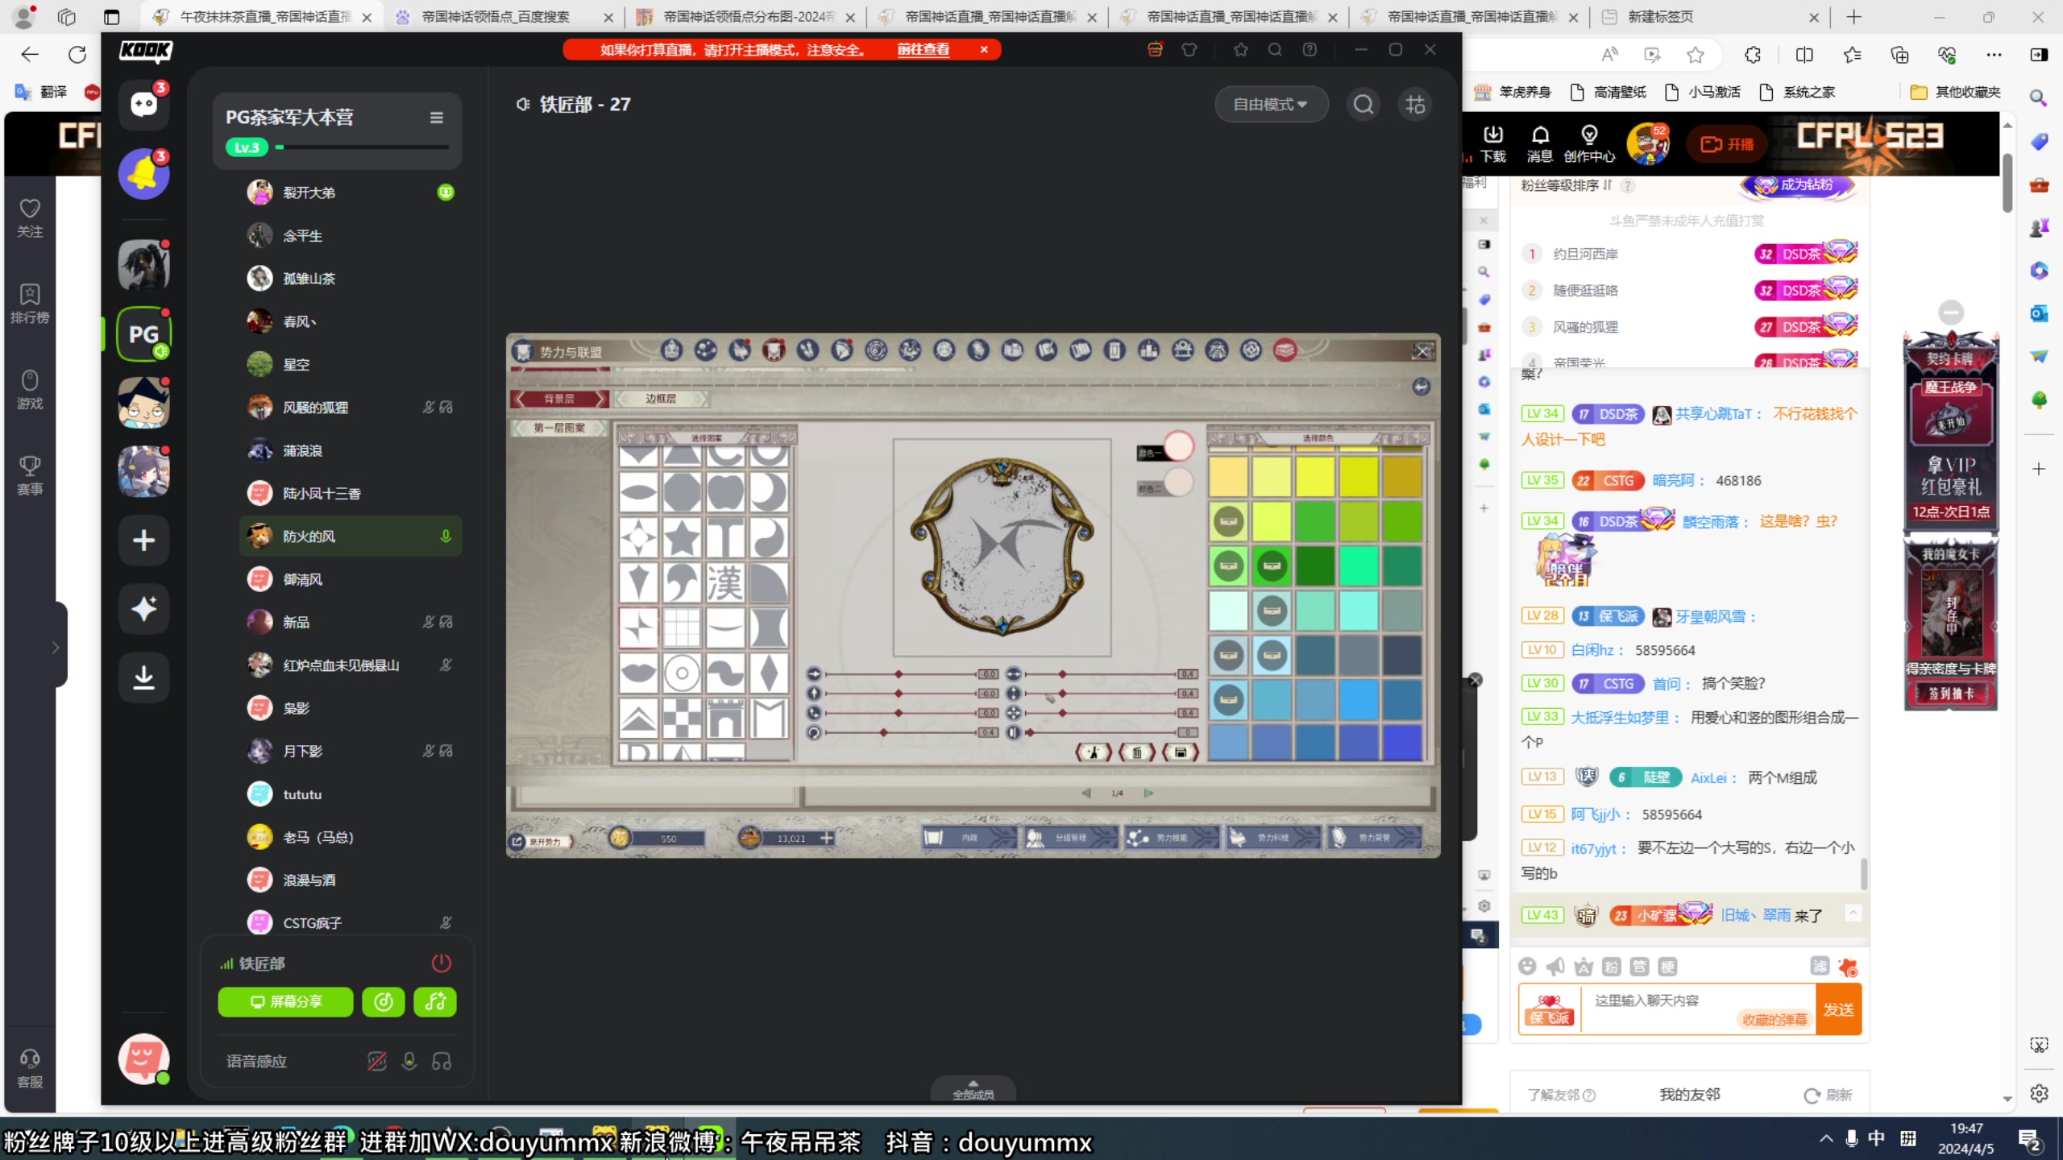Image resolution: width=2063 pixels, height=1160 pixels.
Task: Open PG茶家军大本营 server menu
Action: [437, 118]
